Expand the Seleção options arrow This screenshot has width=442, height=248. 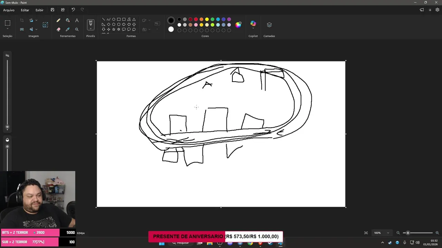tap(8, 29)
